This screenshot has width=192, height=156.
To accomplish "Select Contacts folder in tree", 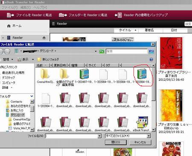I will (14, 102).
